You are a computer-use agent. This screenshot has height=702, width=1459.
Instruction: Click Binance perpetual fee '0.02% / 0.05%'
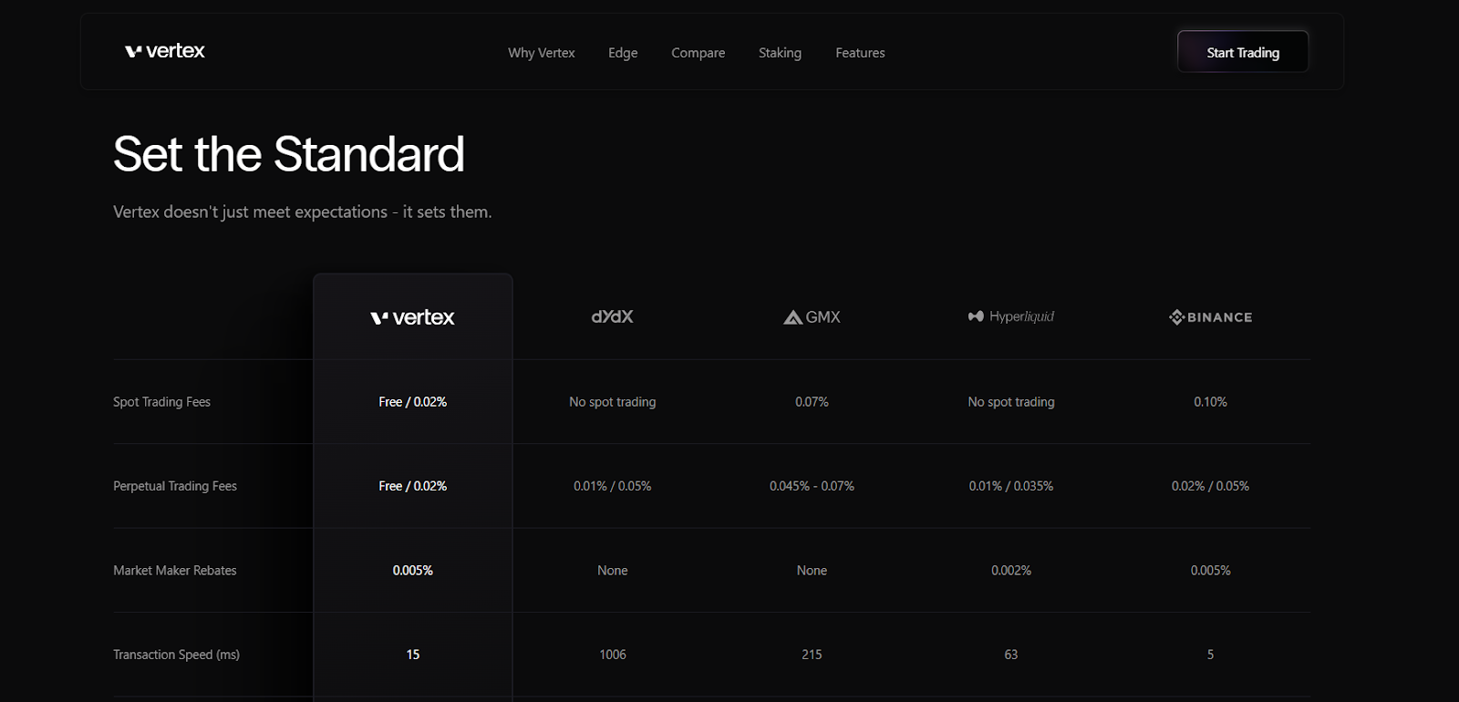point(1211,486)
